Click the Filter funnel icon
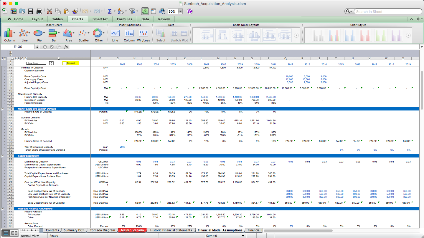Image resolution: width=424 pixels, height=238 pixels. click(132, 11)
